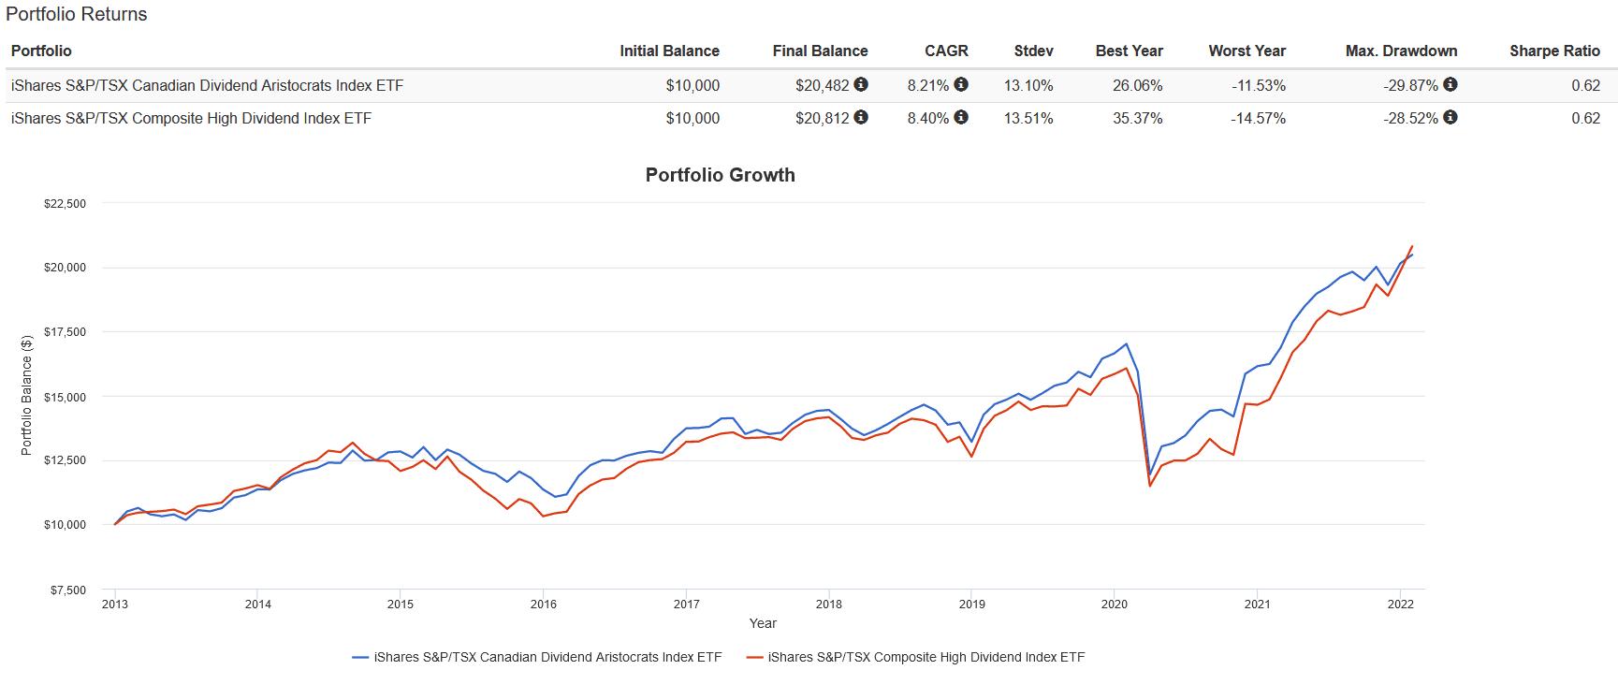The width and height of the screenshot is (1618, 685).
Task: Click the Final Balance column header
Action: click(x=820, y=51)
